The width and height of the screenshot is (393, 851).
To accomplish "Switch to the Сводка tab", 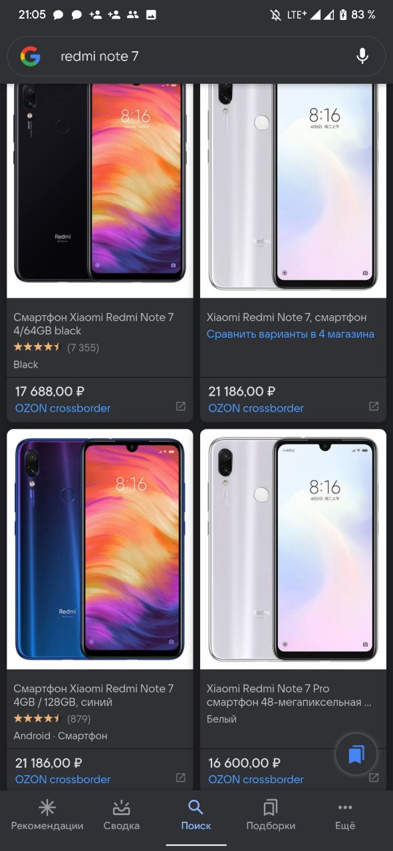I will pyautogui.click(x=122, y=816).
